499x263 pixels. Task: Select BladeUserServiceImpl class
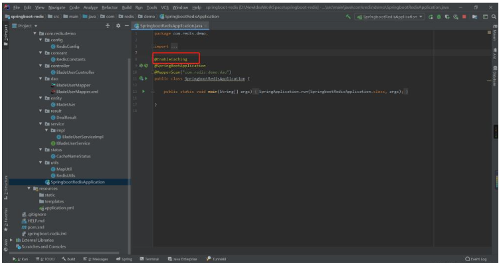[x=80, y=137]
